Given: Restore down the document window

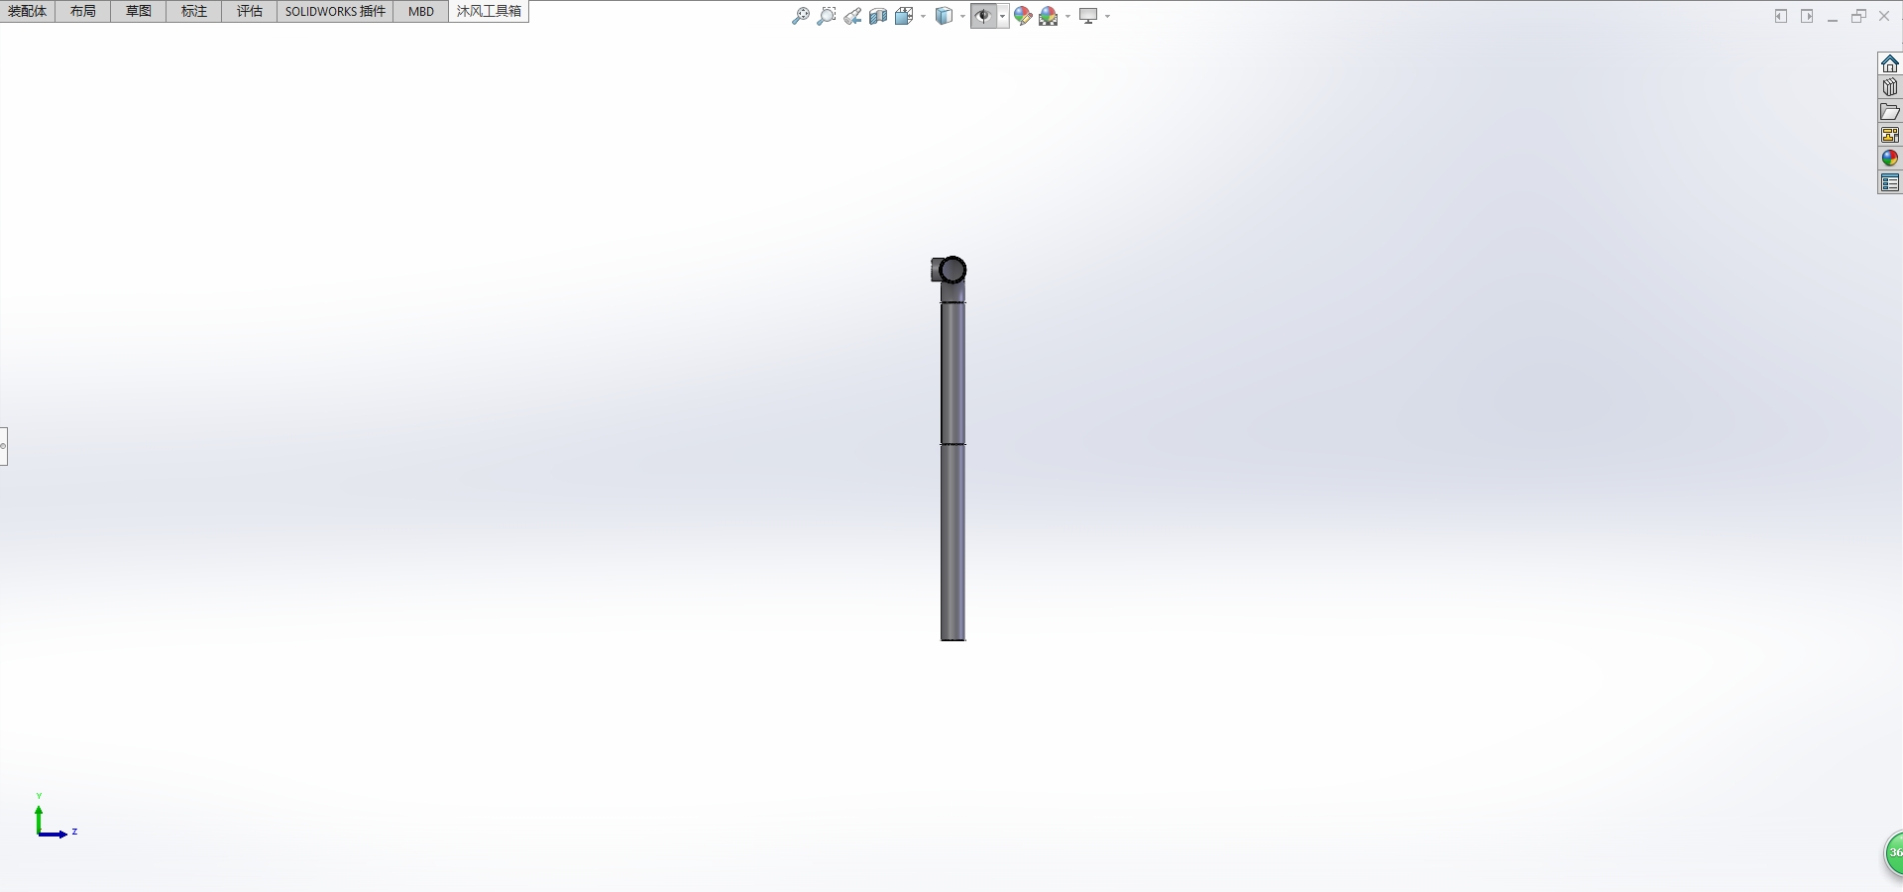Looking at the screenshot, I should coord(1858,16).
